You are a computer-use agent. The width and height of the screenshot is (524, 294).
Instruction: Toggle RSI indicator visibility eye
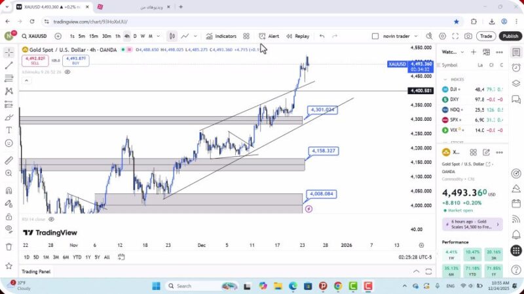point(51,220)
